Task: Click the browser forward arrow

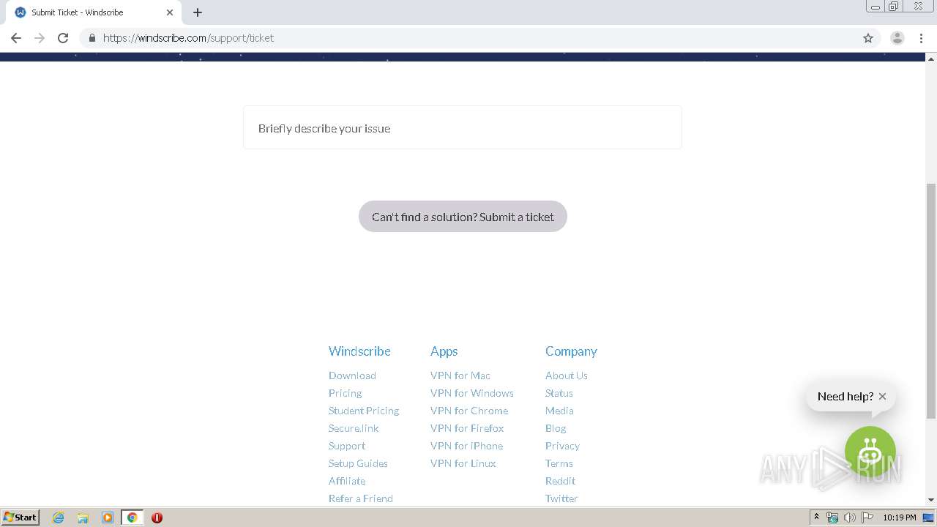Action: pyautogui.click(x=40, y=38)
